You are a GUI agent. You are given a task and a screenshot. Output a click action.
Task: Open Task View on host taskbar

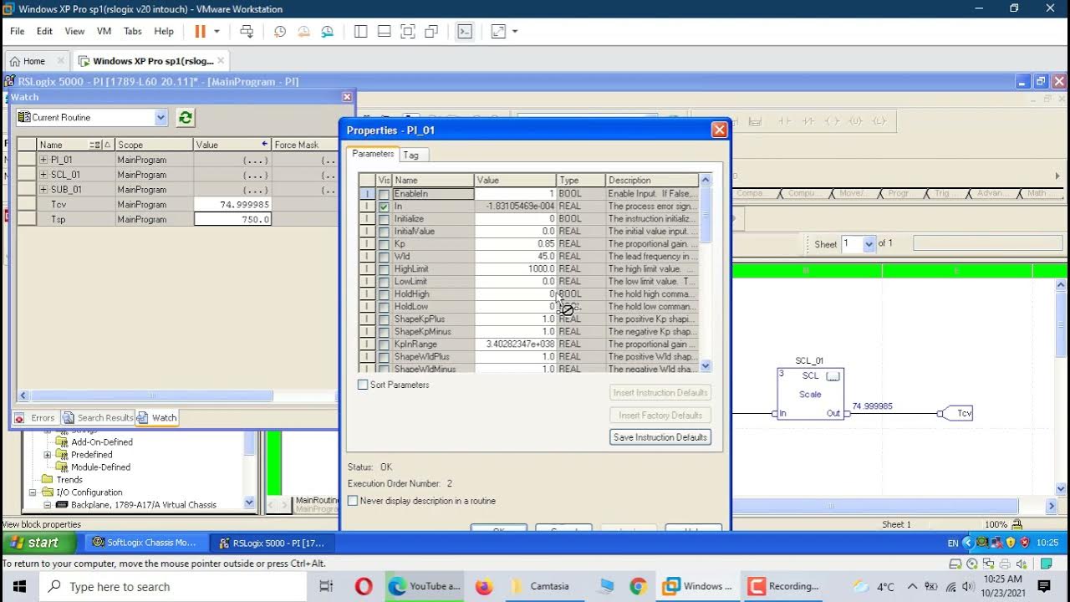click(327, 586)
